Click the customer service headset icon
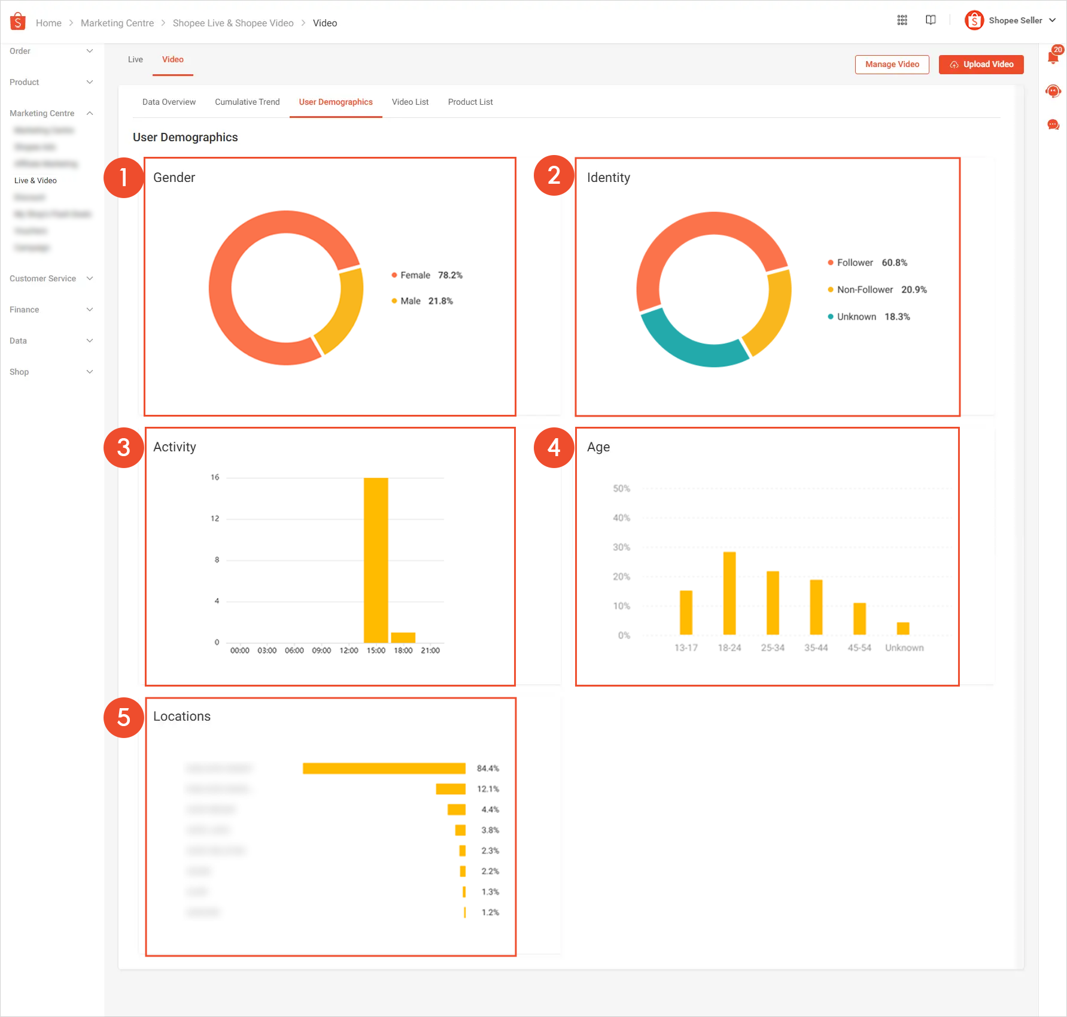This screenshot has width=1067, height=1017. (x=1053, y=91)
